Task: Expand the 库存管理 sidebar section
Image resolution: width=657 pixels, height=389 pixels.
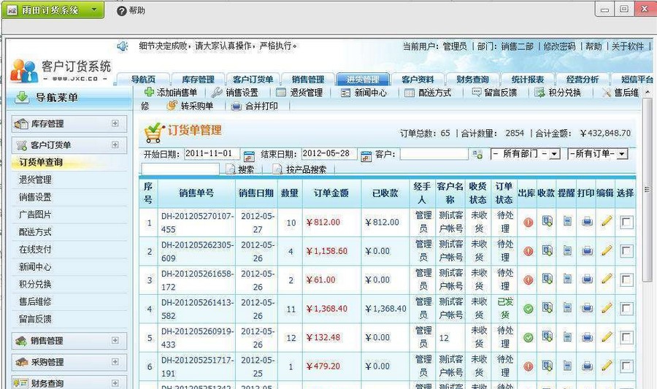Action: (115, 123)
